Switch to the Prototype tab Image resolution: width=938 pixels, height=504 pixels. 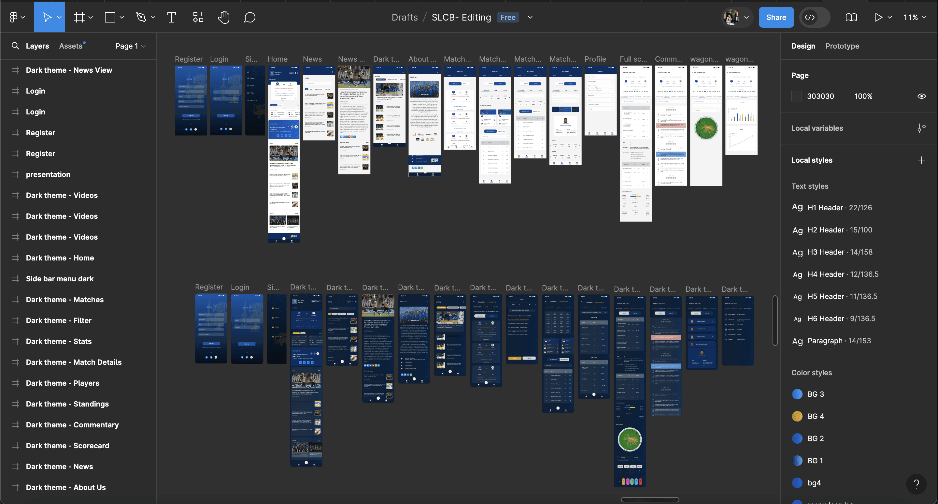click(x=842, y=46)
